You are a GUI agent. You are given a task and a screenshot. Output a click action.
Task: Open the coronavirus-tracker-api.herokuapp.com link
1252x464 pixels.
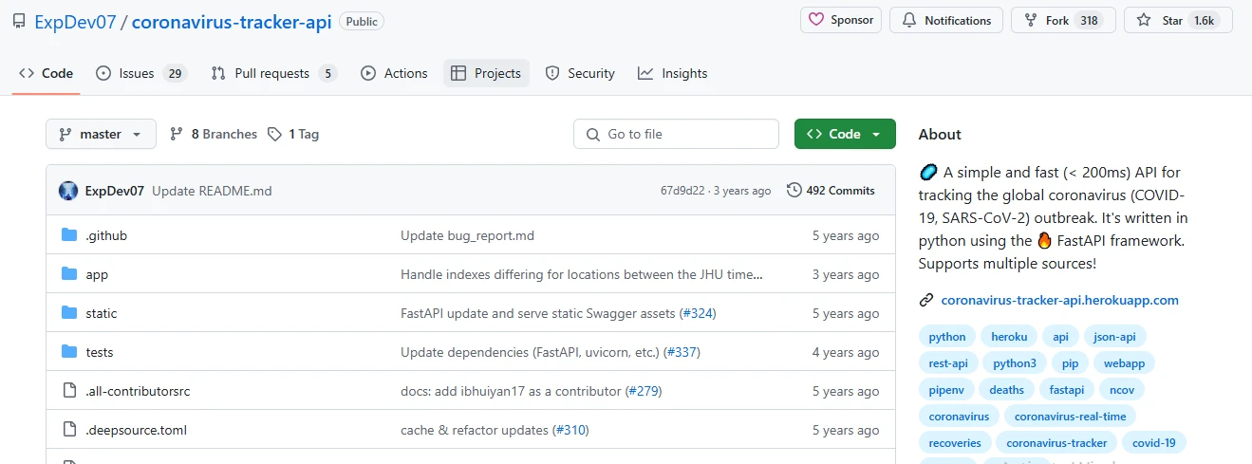tap(1060, 300)
